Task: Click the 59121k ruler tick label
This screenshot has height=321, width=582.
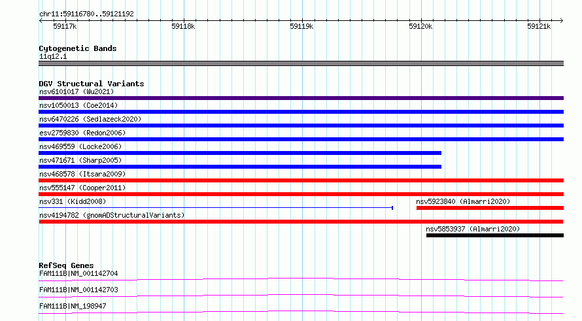Action: [x=539, y=26]
